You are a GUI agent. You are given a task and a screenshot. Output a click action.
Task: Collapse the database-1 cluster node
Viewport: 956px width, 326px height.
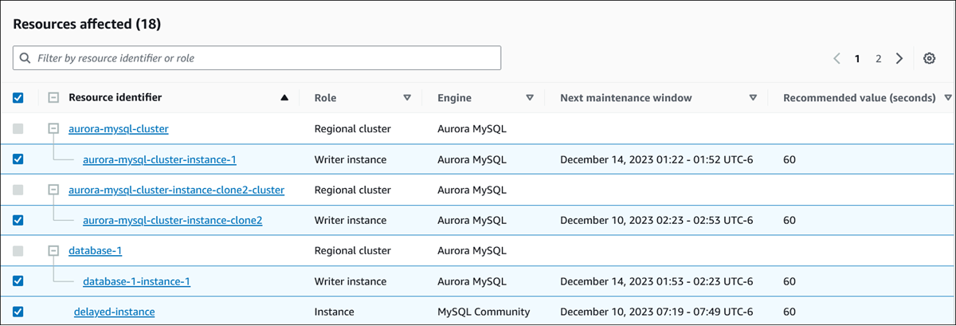53,251
